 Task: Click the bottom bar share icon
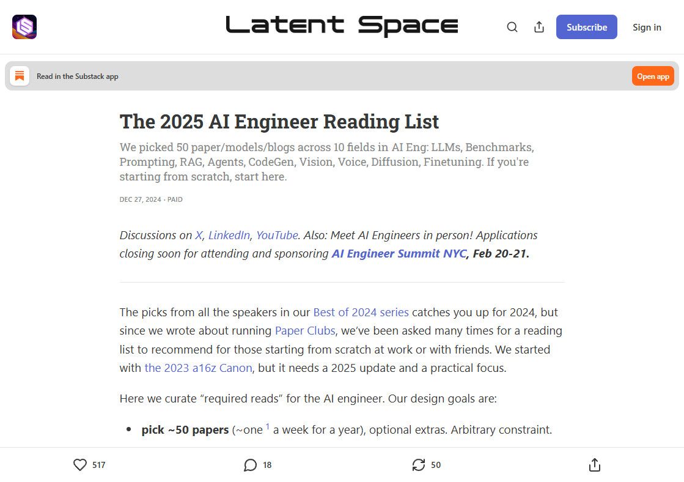[594, 465]
